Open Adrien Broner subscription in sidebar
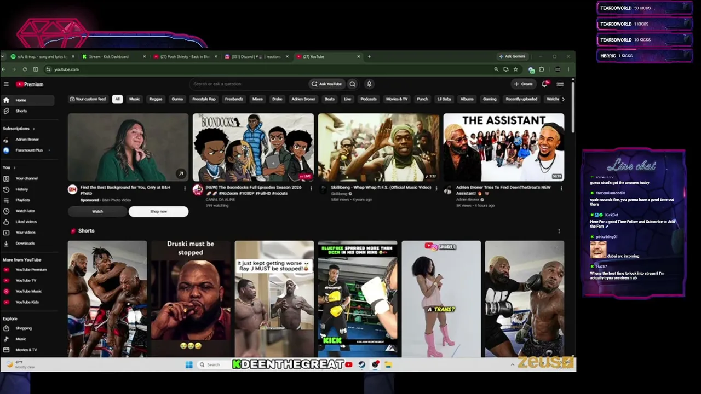This screenshot has height=394, width=701. [x=28, y=140]
